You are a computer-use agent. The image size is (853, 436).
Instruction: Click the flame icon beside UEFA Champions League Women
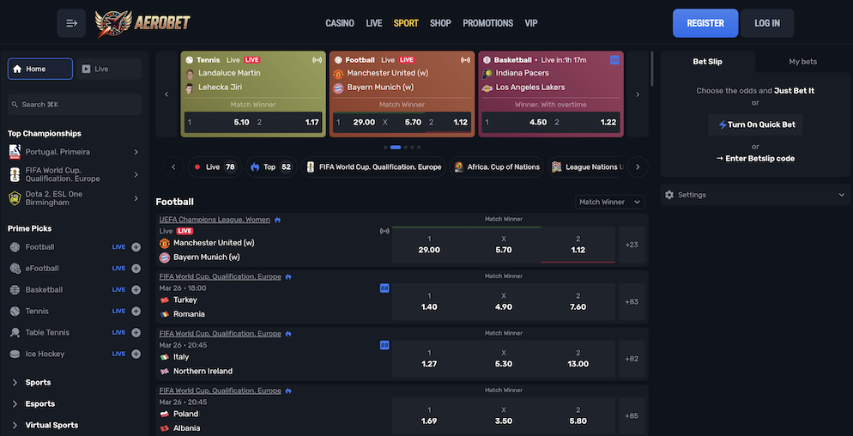coord(277,220)
